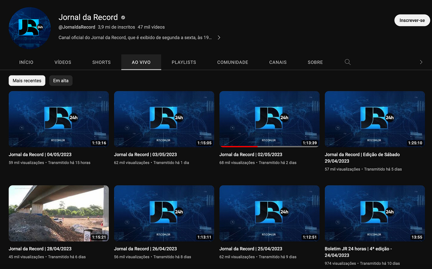Filter videos by Em alta chip
This screenshot has height=269, width=432.
(61, 81)
